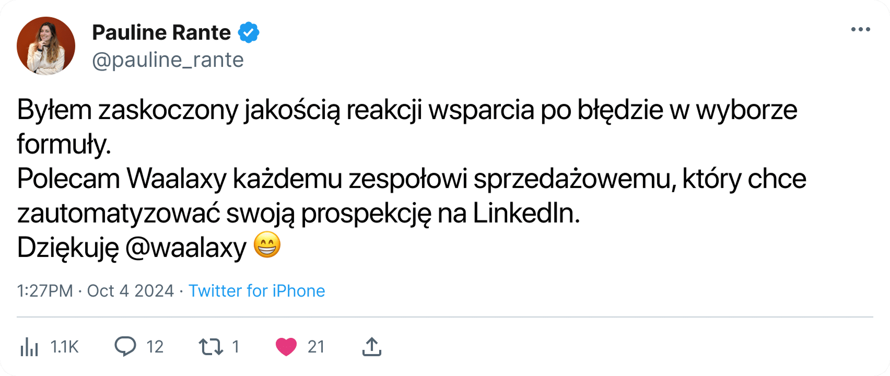The image size is (890, 376).
Task: Click the verified badge next to Pauline Rante
Action: click(x=249, y=32)
